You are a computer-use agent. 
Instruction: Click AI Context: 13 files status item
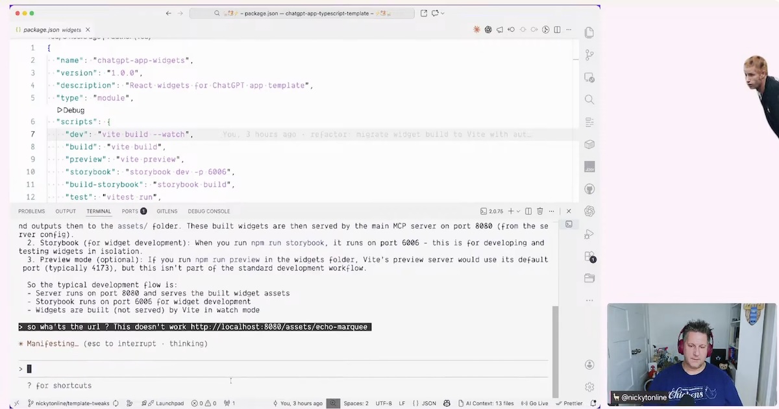tap(485, 403)
